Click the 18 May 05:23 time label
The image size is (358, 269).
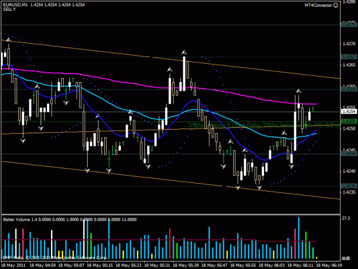[x=128, y=266]
